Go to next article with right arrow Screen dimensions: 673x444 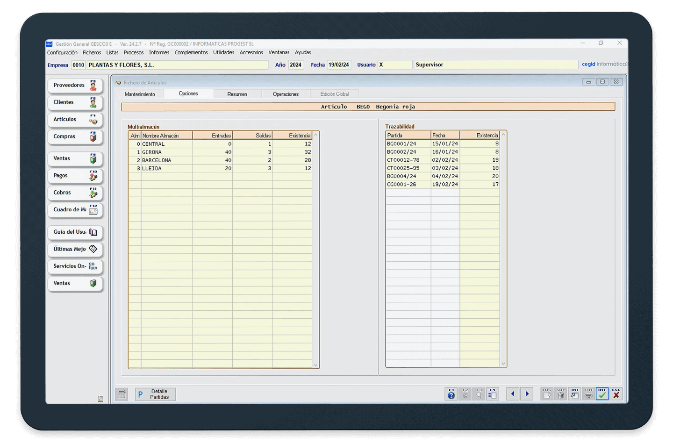point(527,394)
